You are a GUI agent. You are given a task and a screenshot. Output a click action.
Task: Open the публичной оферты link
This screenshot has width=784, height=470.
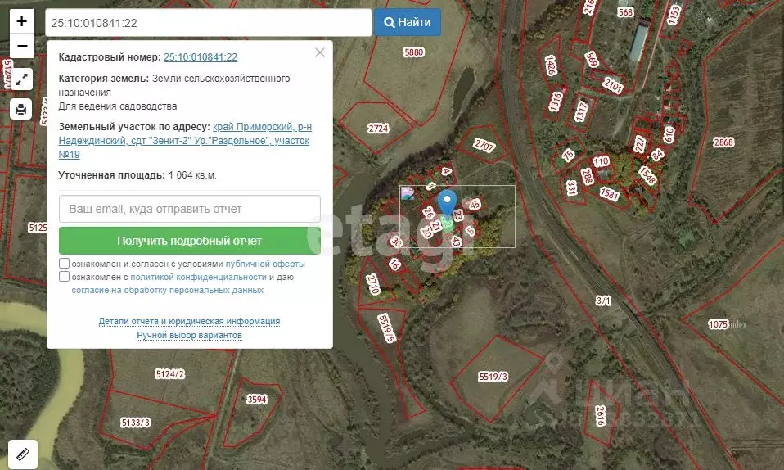265,264
